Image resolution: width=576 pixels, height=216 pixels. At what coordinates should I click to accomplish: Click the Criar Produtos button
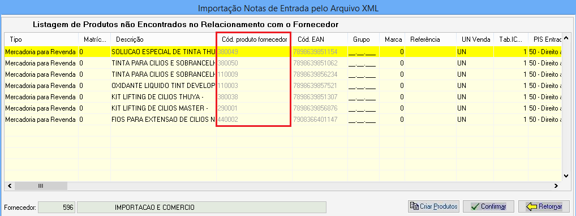(x=434, y=206)
